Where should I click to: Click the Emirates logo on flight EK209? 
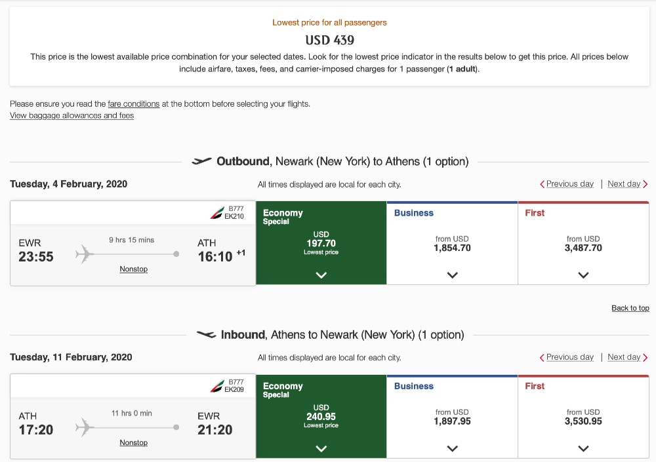[x=216, y=386]
